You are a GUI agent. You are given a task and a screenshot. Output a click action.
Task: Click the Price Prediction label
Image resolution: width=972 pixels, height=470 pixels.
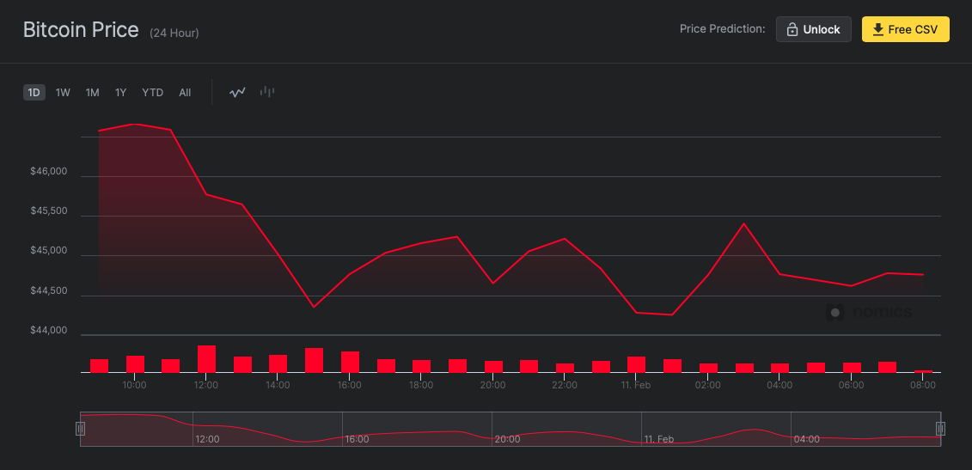coord(722,29)
